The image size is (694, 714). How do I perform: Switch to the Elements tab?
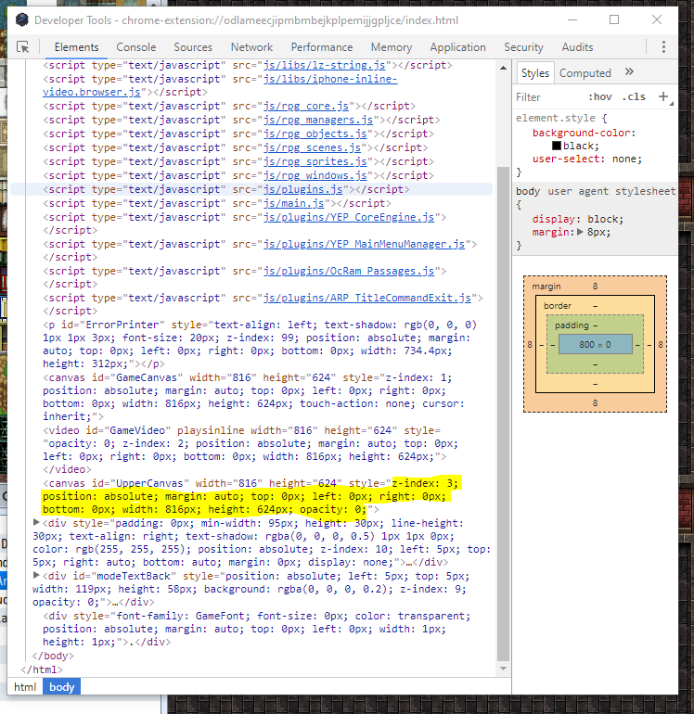[x=76, y=47]
